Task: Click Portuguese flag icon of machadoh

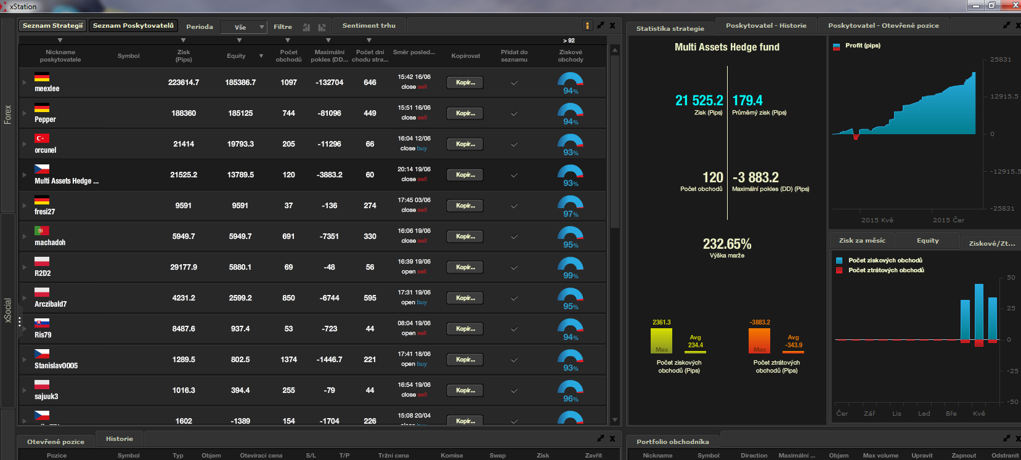Action: point(42,231)
